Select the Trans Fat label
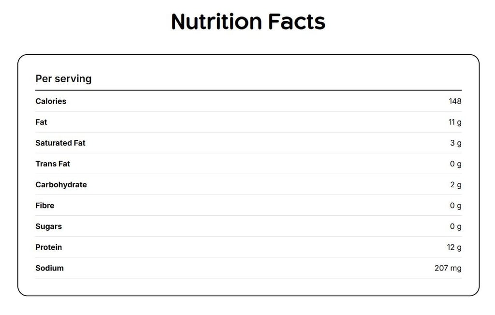The width and height of the screenshot is (495, 315). [53, 164]
